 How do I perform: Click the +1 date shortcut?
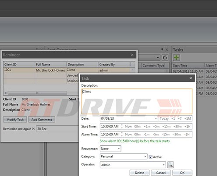click(x=173, y=118)
